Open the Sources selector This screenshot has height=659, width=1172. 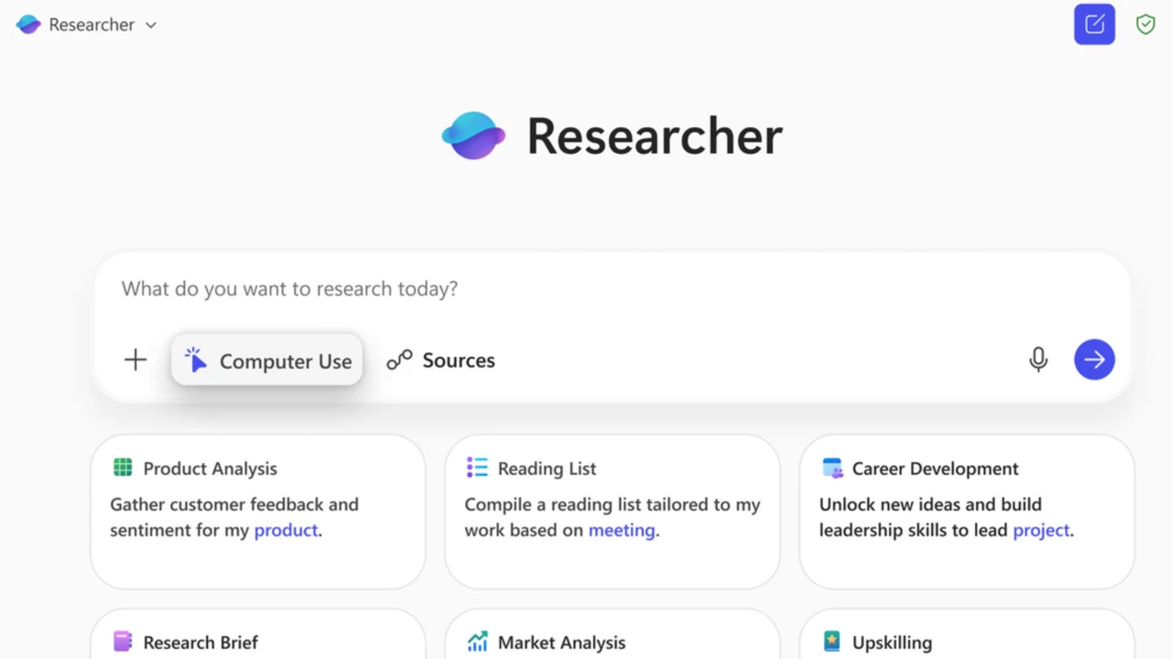[x=440, y=360]
